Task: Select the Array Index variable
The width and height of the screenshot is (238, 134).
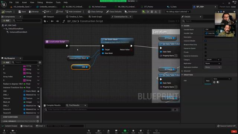Action: (x=21, y=77)
